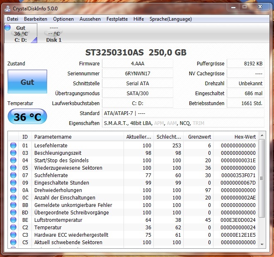Screen dimensions: 274x257
Task: Click the scroll up arrow of SMART list
Action: tap(262, 135)
